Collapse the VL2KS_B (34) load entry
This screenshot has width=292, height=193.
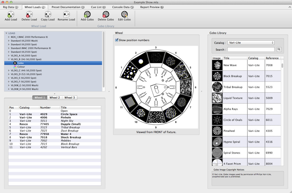coord(9,59)
